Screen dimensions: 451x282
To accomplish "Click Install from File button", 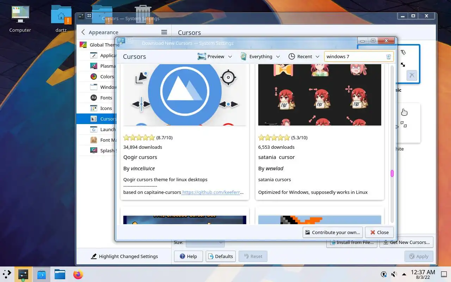I will point(352,243).
